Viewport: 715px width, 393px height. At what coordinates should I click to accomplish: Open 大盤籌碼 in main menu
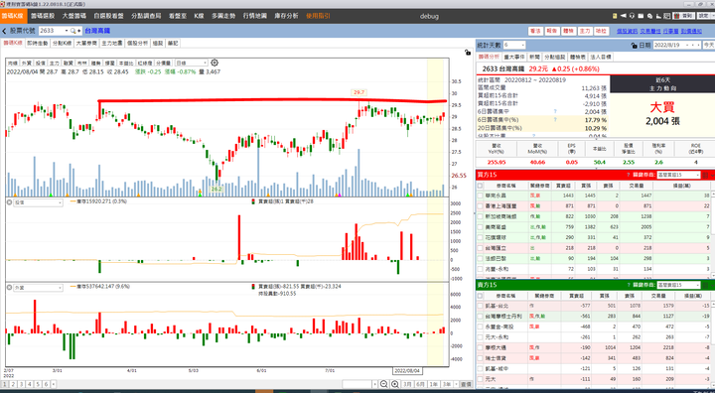click(74, 16)
